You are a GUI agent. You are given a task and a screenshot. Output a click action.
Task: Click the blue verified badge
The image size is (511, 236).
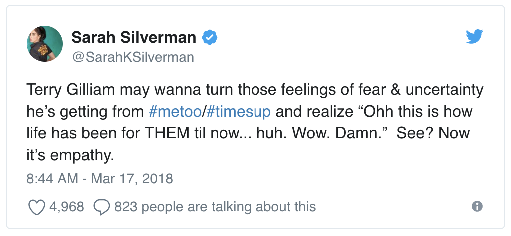pyautogui.click(x=209, y=37)
